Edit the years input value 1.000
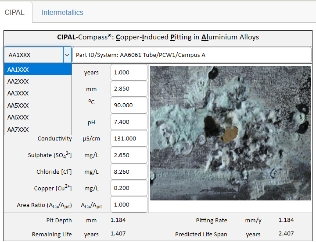This screenshot has height=242, width=316. pos(129,73)
